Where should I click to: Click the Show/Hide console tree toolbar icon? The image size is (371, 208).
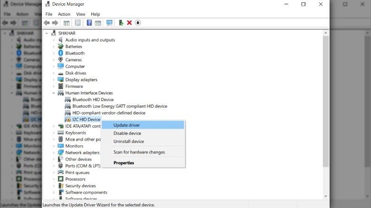point(67,23)
